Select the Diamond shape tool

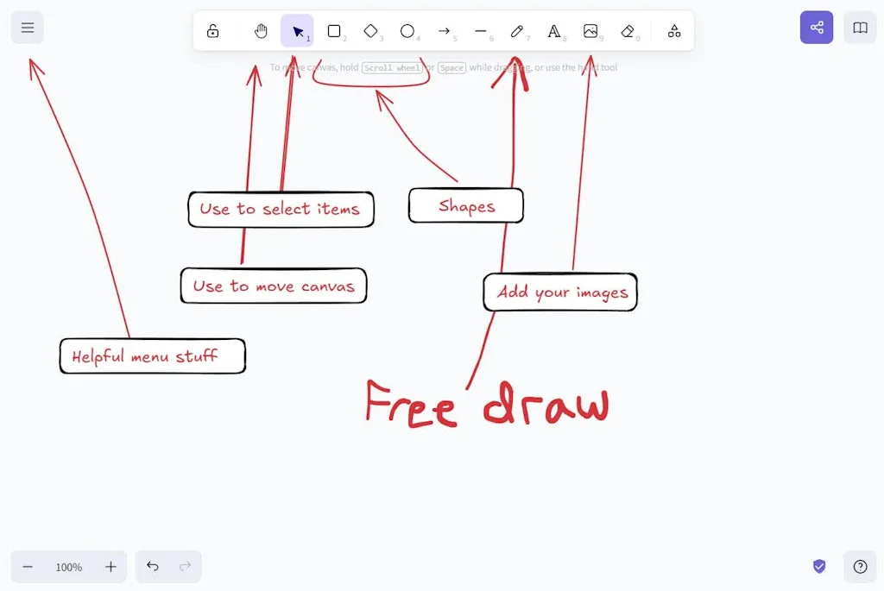pos(370,31)
